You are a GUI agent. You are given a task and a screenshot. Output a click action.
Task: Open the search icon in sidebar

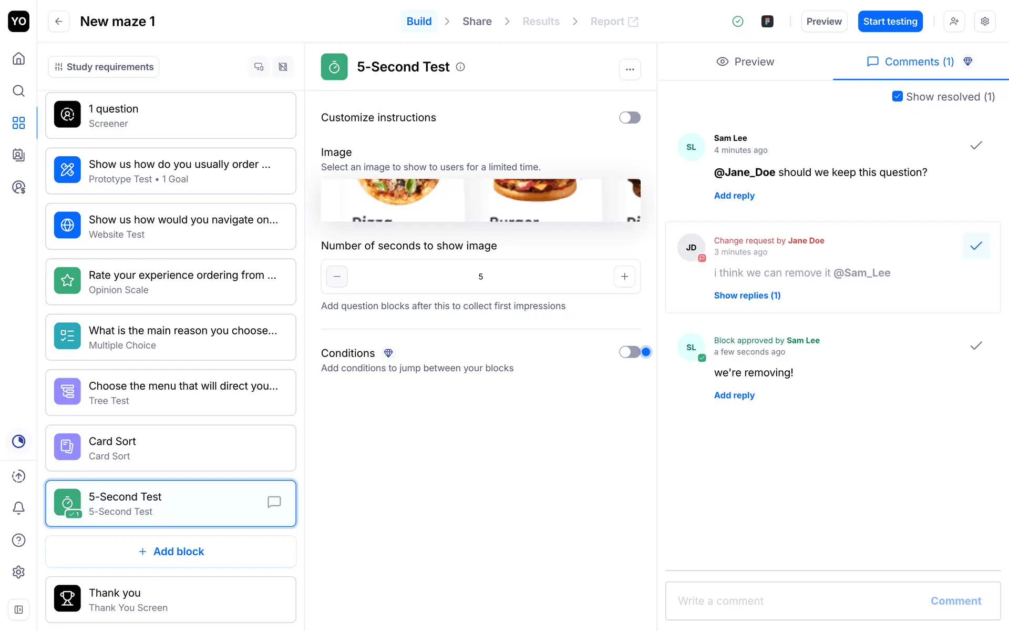(18, 91)
